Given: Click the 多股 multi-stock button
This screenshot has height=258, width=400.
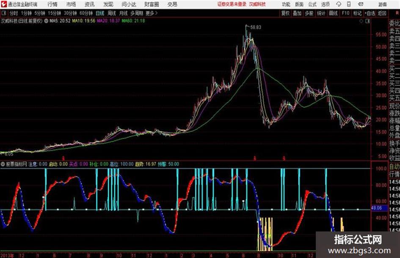Looking at the screenshot, I should [x=309, y=13].
